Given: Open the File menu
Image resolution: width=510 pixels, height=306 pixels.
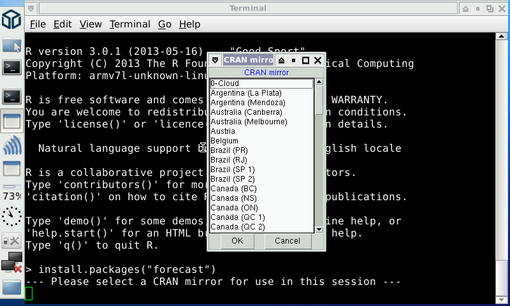Looking at the screenshot, I should [x=38, y=24].
